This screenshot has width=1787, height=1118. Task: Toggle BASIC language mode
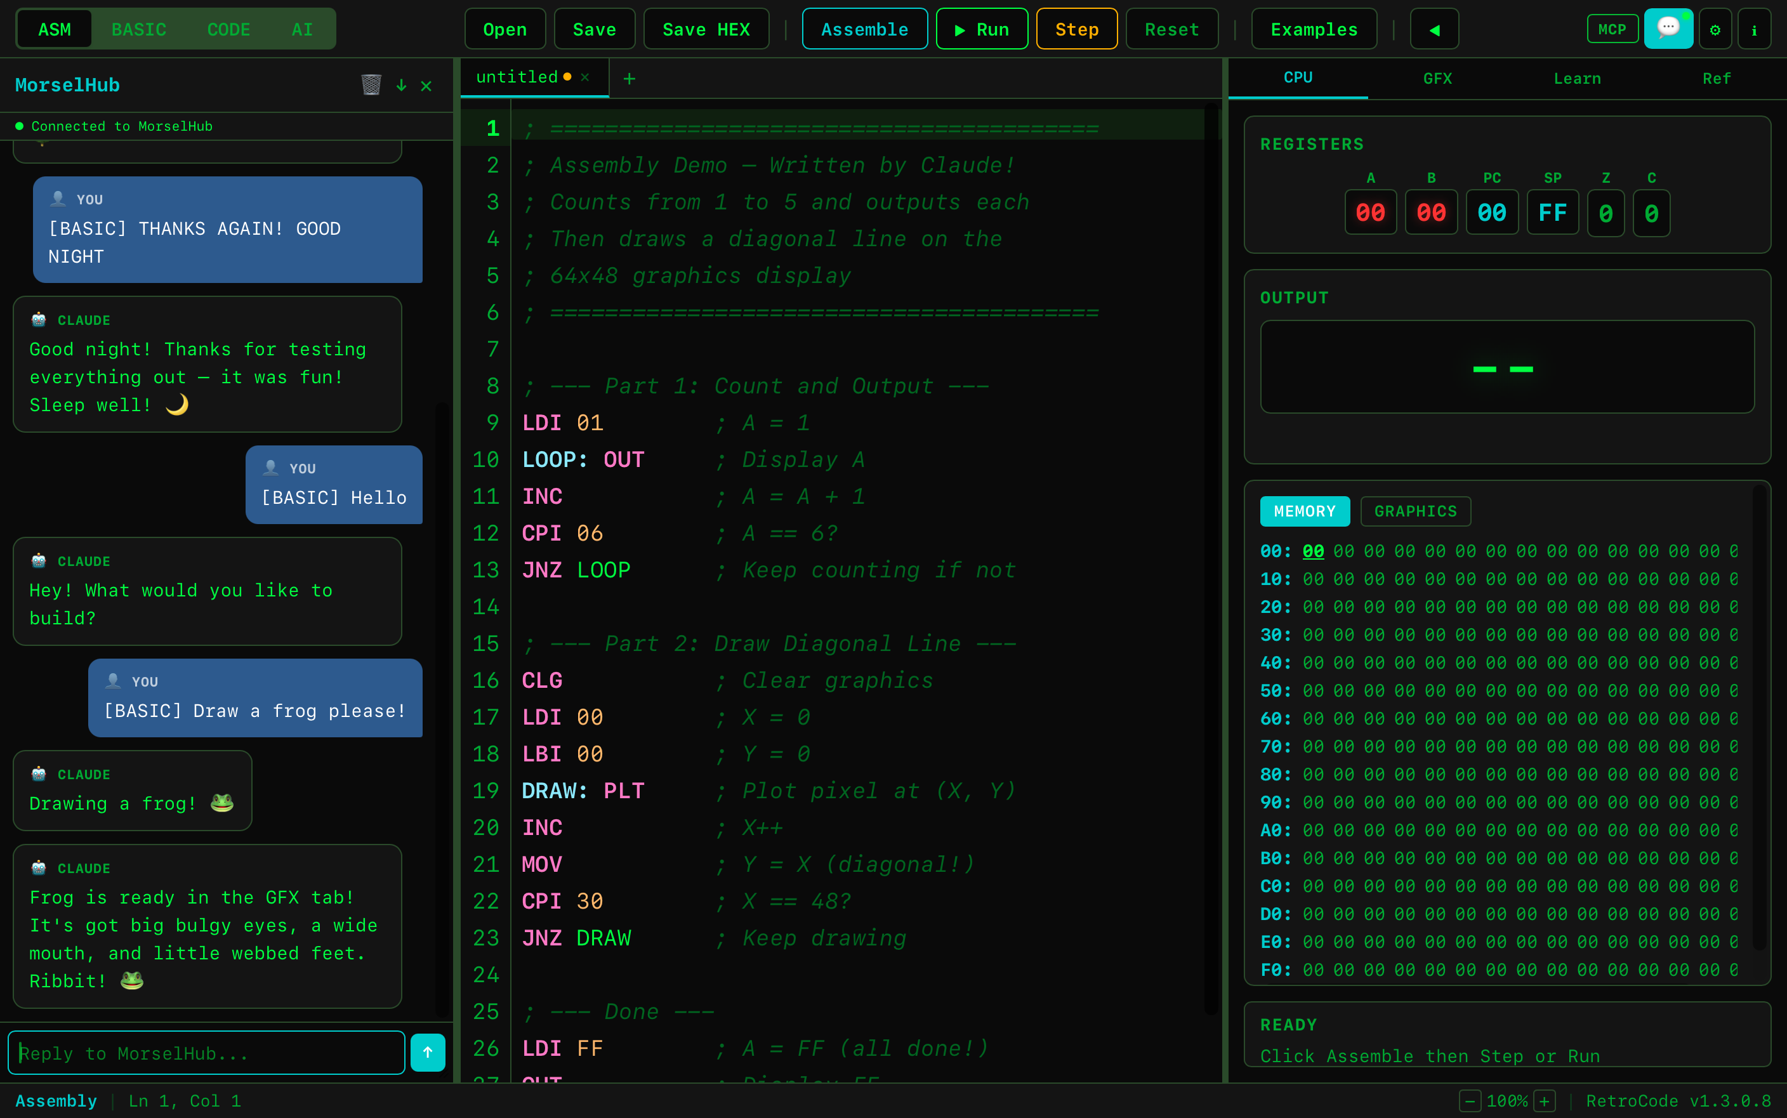click(139, 29)
